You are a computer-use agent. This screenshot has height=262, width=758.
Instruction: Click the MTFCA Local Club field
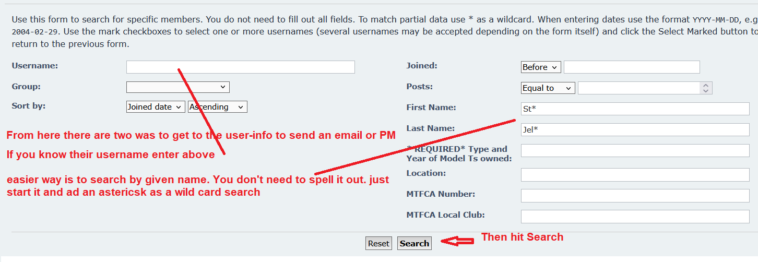click(635, 217)
